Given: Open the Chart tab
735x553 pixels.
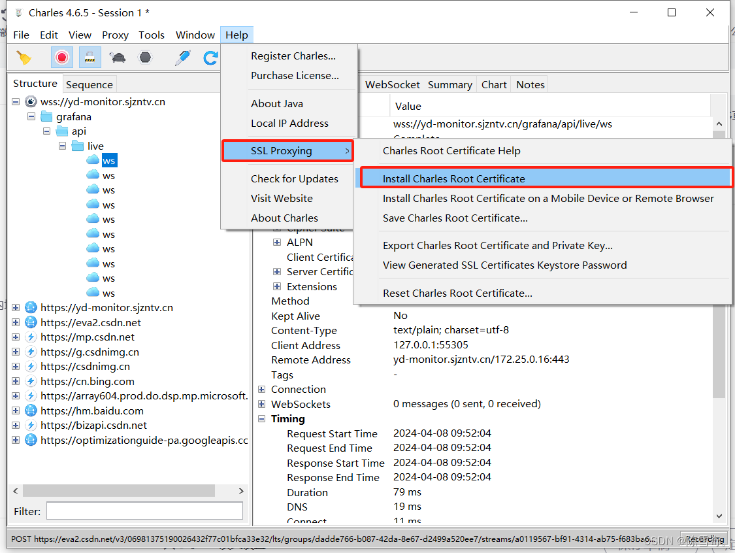Looking at the screenshot, I should click(494, 84).
